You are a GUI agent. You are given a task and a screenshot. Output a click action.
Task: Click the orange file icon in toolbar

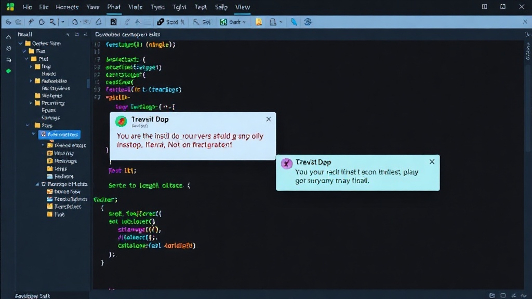(x=259, y=22)
